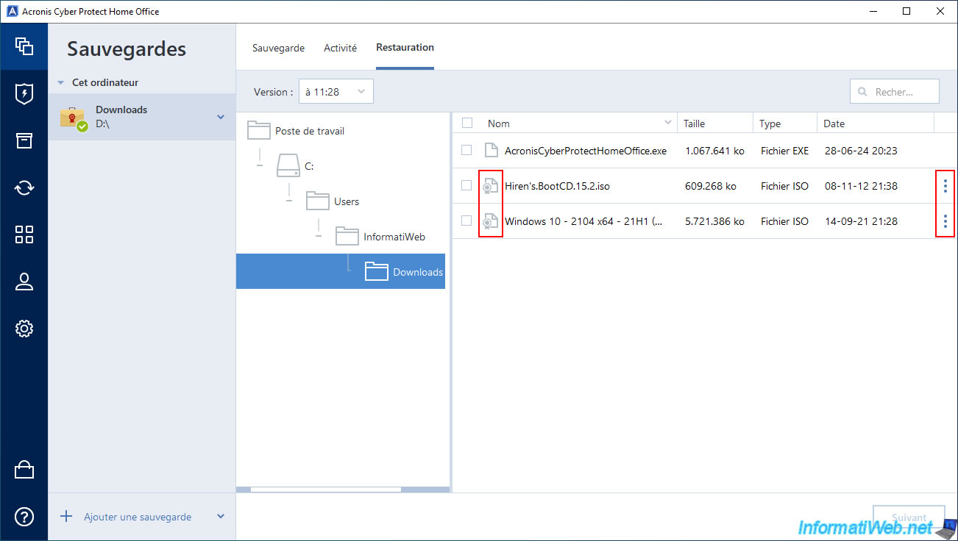Click the 14-09-21 21:28 date value
The image size is (958, 541).
click(861, 221)
